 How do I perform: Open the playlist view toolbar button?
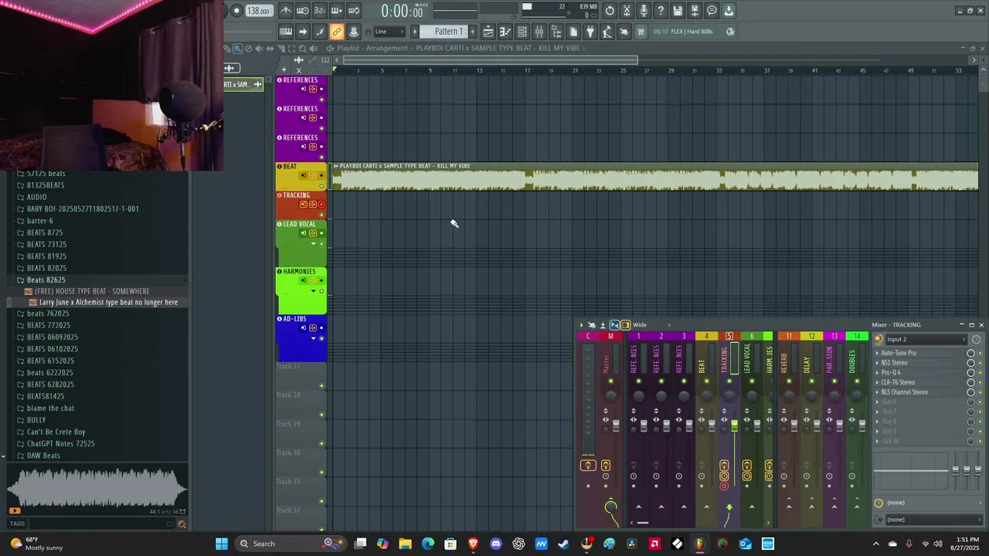[488, 32]
